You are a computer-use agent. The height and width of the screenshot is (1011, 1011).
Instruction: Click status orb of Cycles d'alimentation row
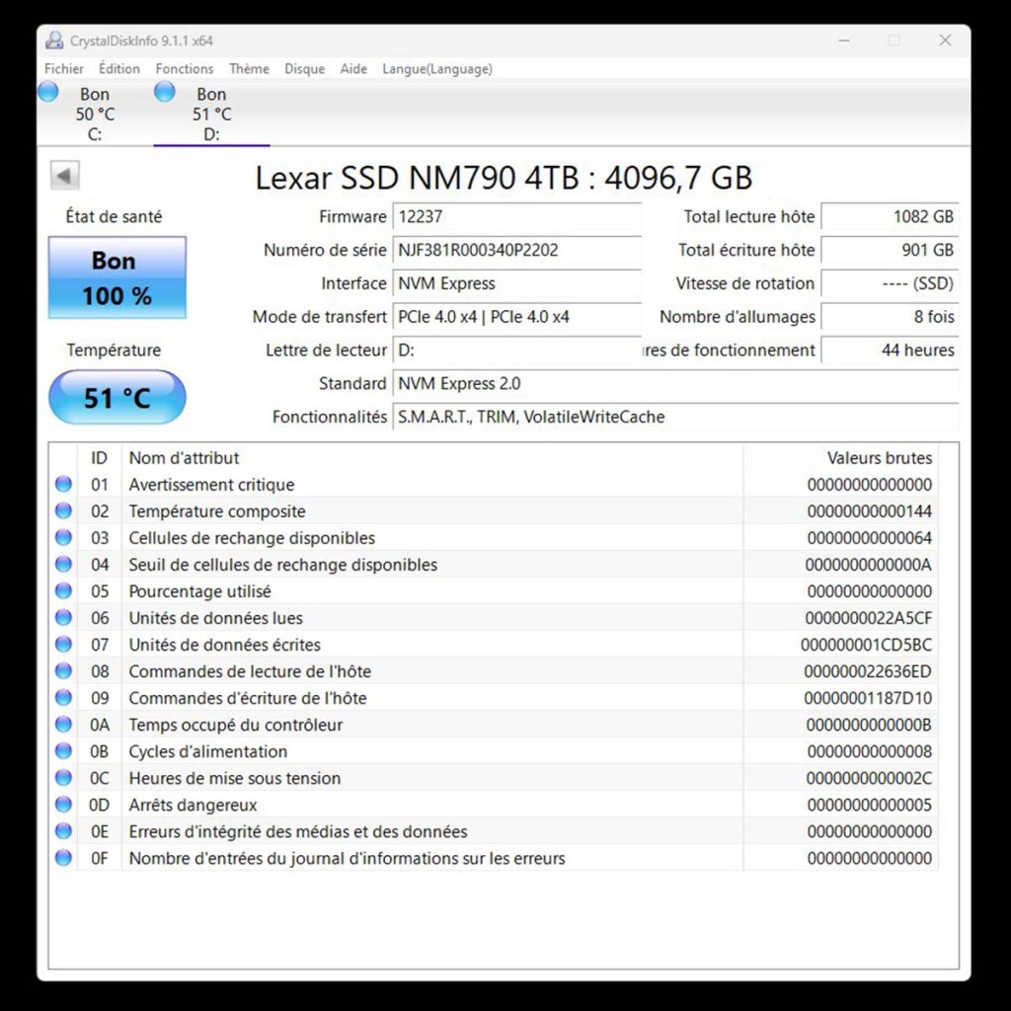coord(63,751)
